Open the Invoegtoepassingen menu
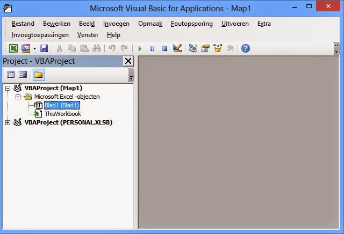Image resolution: width=344 pixels, height=234 pixels. pyautogui.click(x=40, y=35)
